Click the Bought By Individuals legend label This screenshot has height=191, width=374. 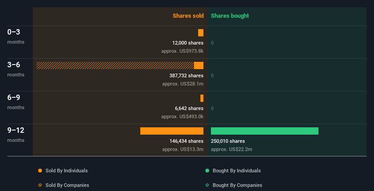point(236,171)
